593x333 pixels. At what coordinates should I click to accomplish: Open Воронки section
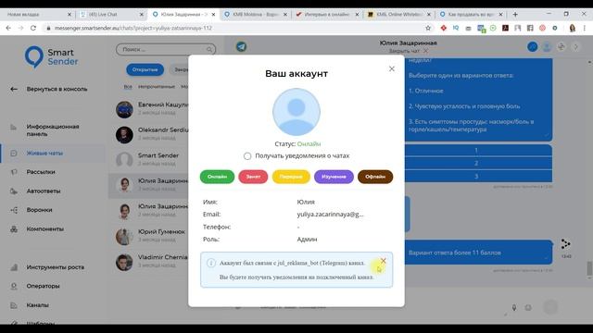tap(39, 210)
